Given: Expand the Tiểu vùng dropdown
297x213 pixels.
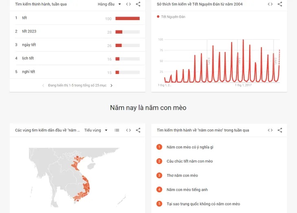Looking at the screenshot, I should [96, 130].
